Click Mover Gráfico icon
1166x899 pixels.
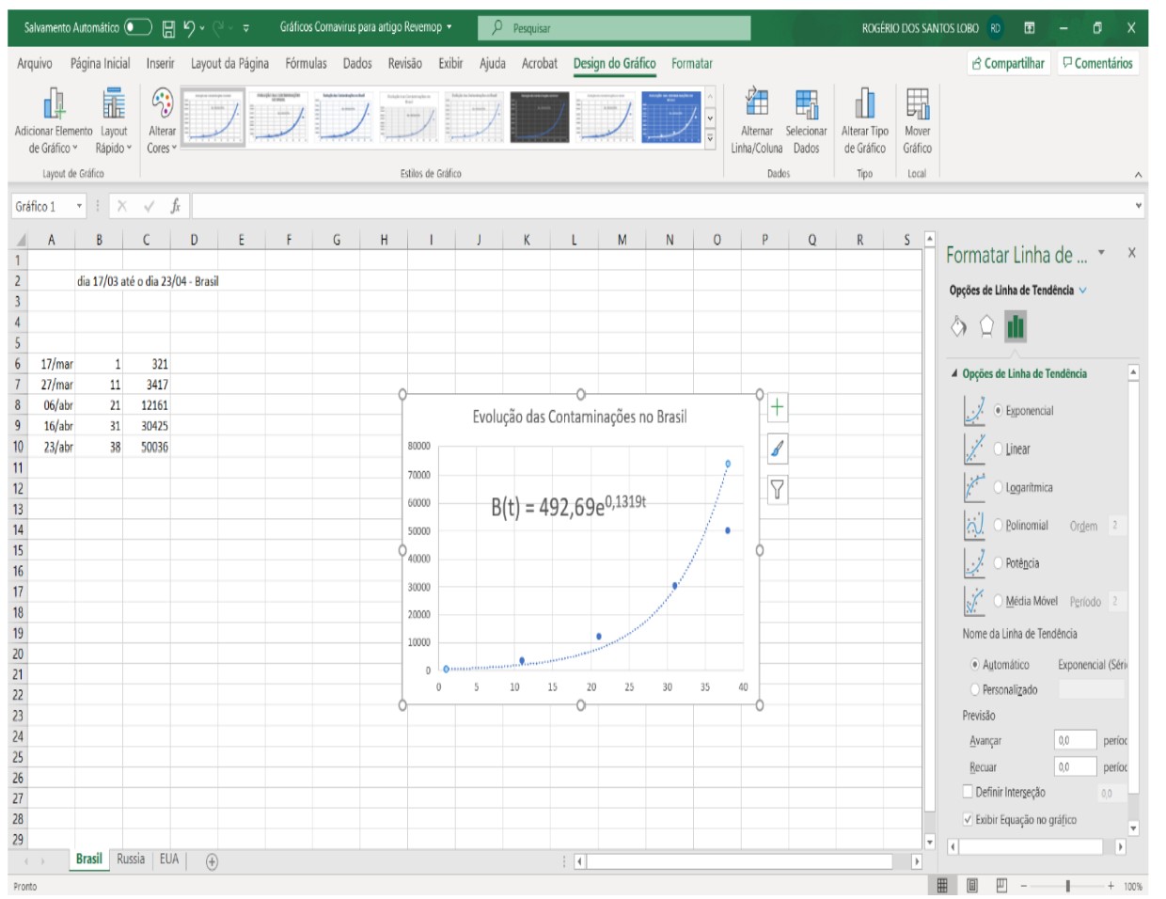918,102
